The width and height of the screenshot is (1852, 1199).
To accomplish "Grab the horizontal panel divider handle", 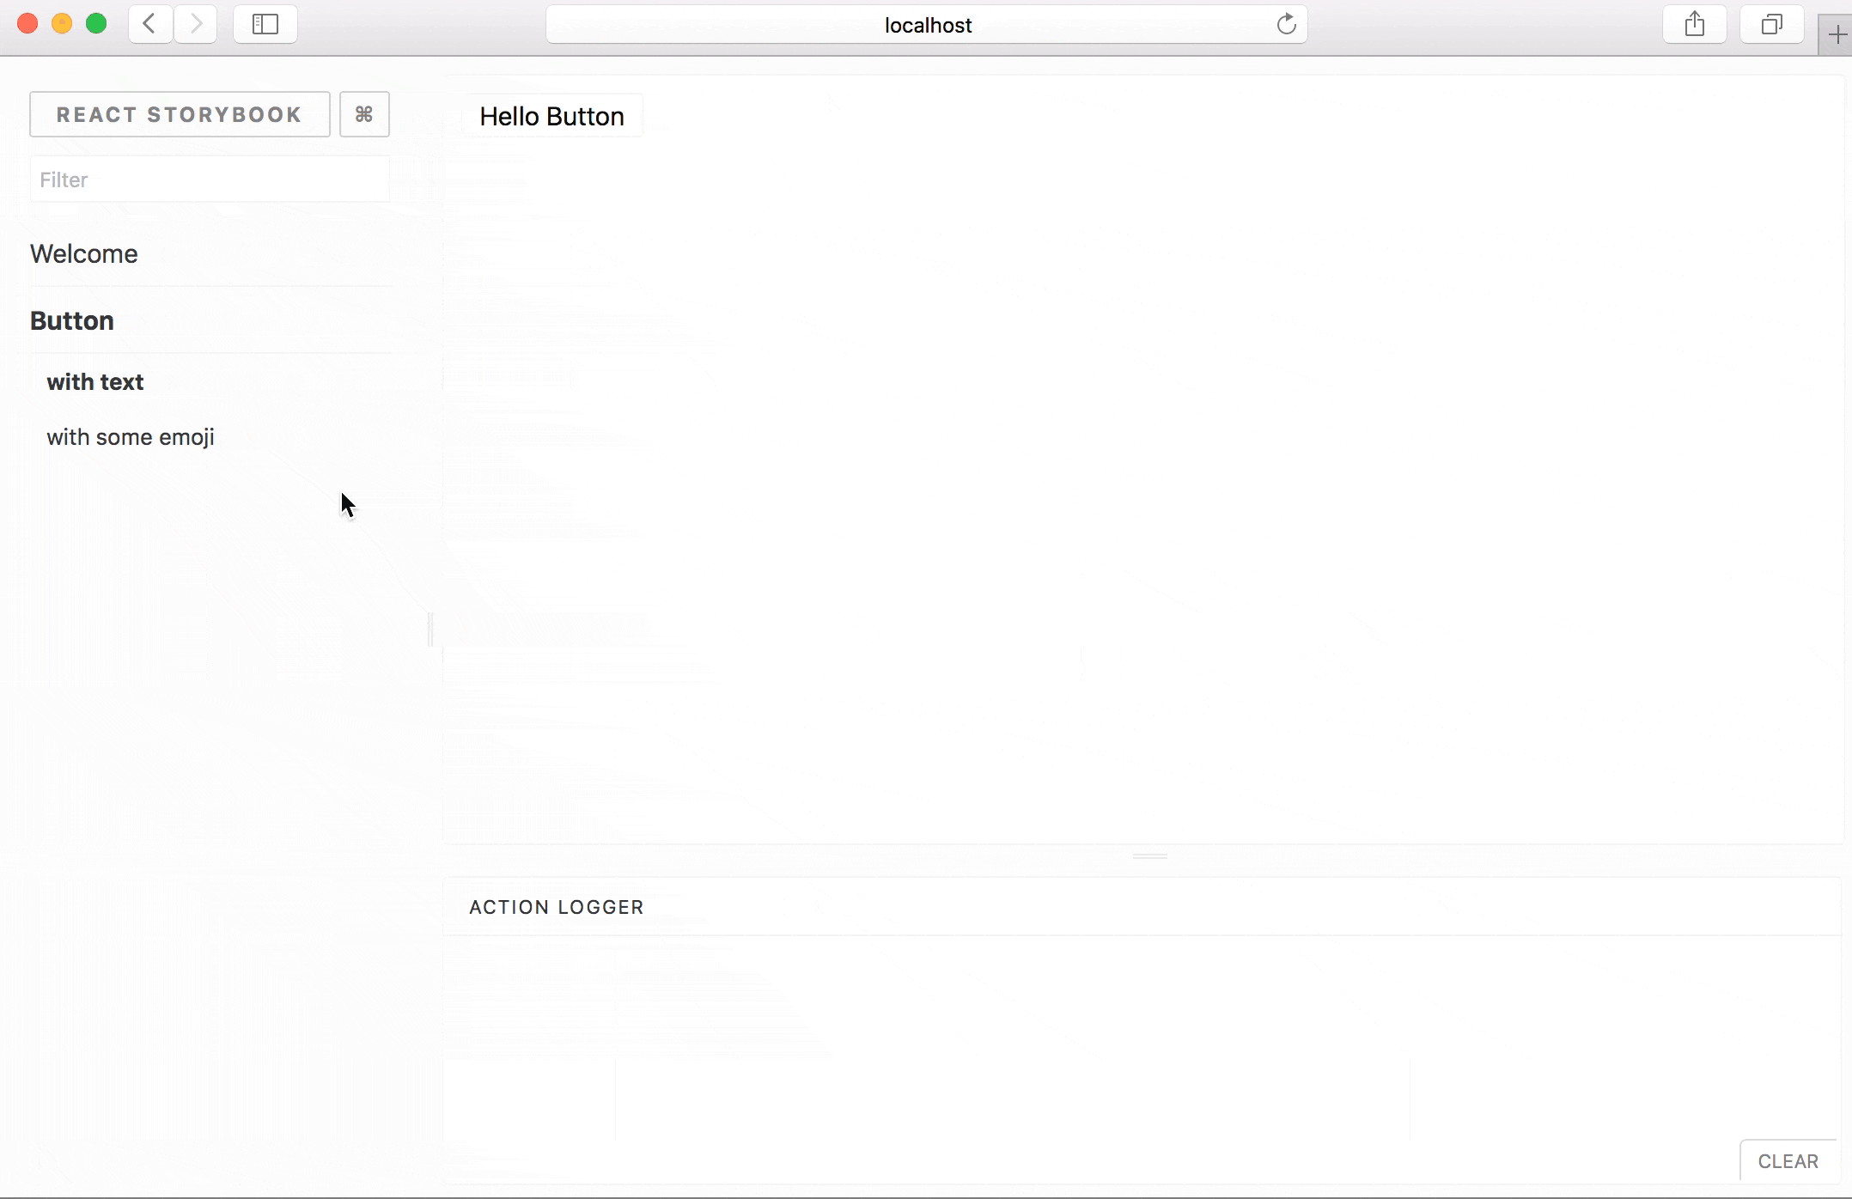I will (x=1149, y=856).
